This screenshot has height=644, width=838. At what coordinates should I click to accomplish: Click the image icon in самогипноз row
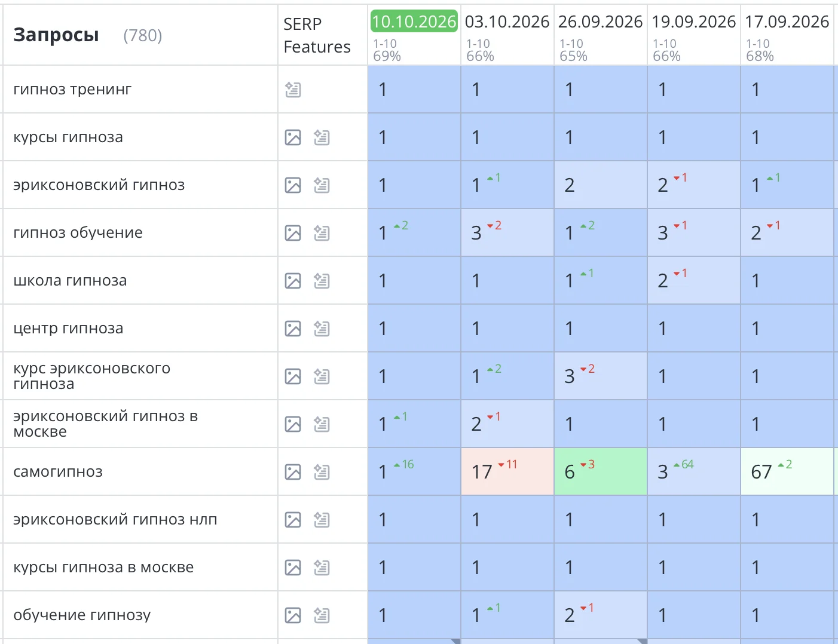[293, 472]
